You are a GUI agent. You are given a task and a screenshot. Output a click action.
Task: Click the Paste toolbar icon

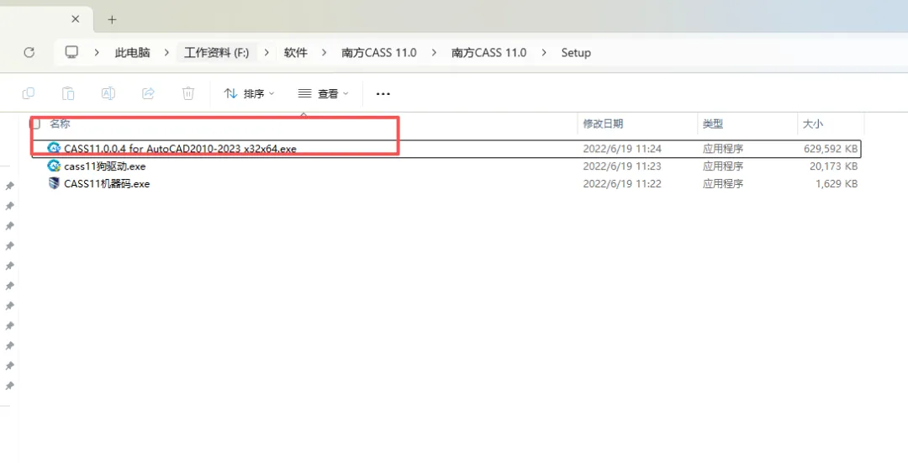[x=68, y=93]
